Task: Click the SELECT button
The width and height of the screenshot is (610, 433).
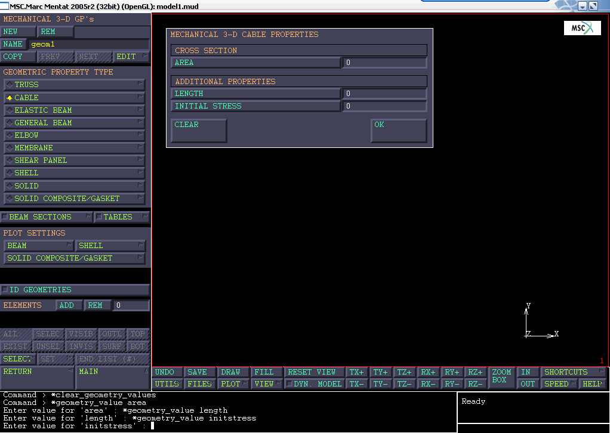Action: pyautogui.click(x=18, y=359)
